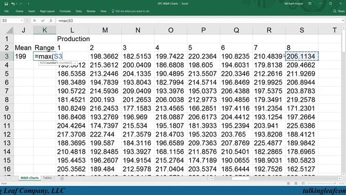Open the View tab

(103, 11)
